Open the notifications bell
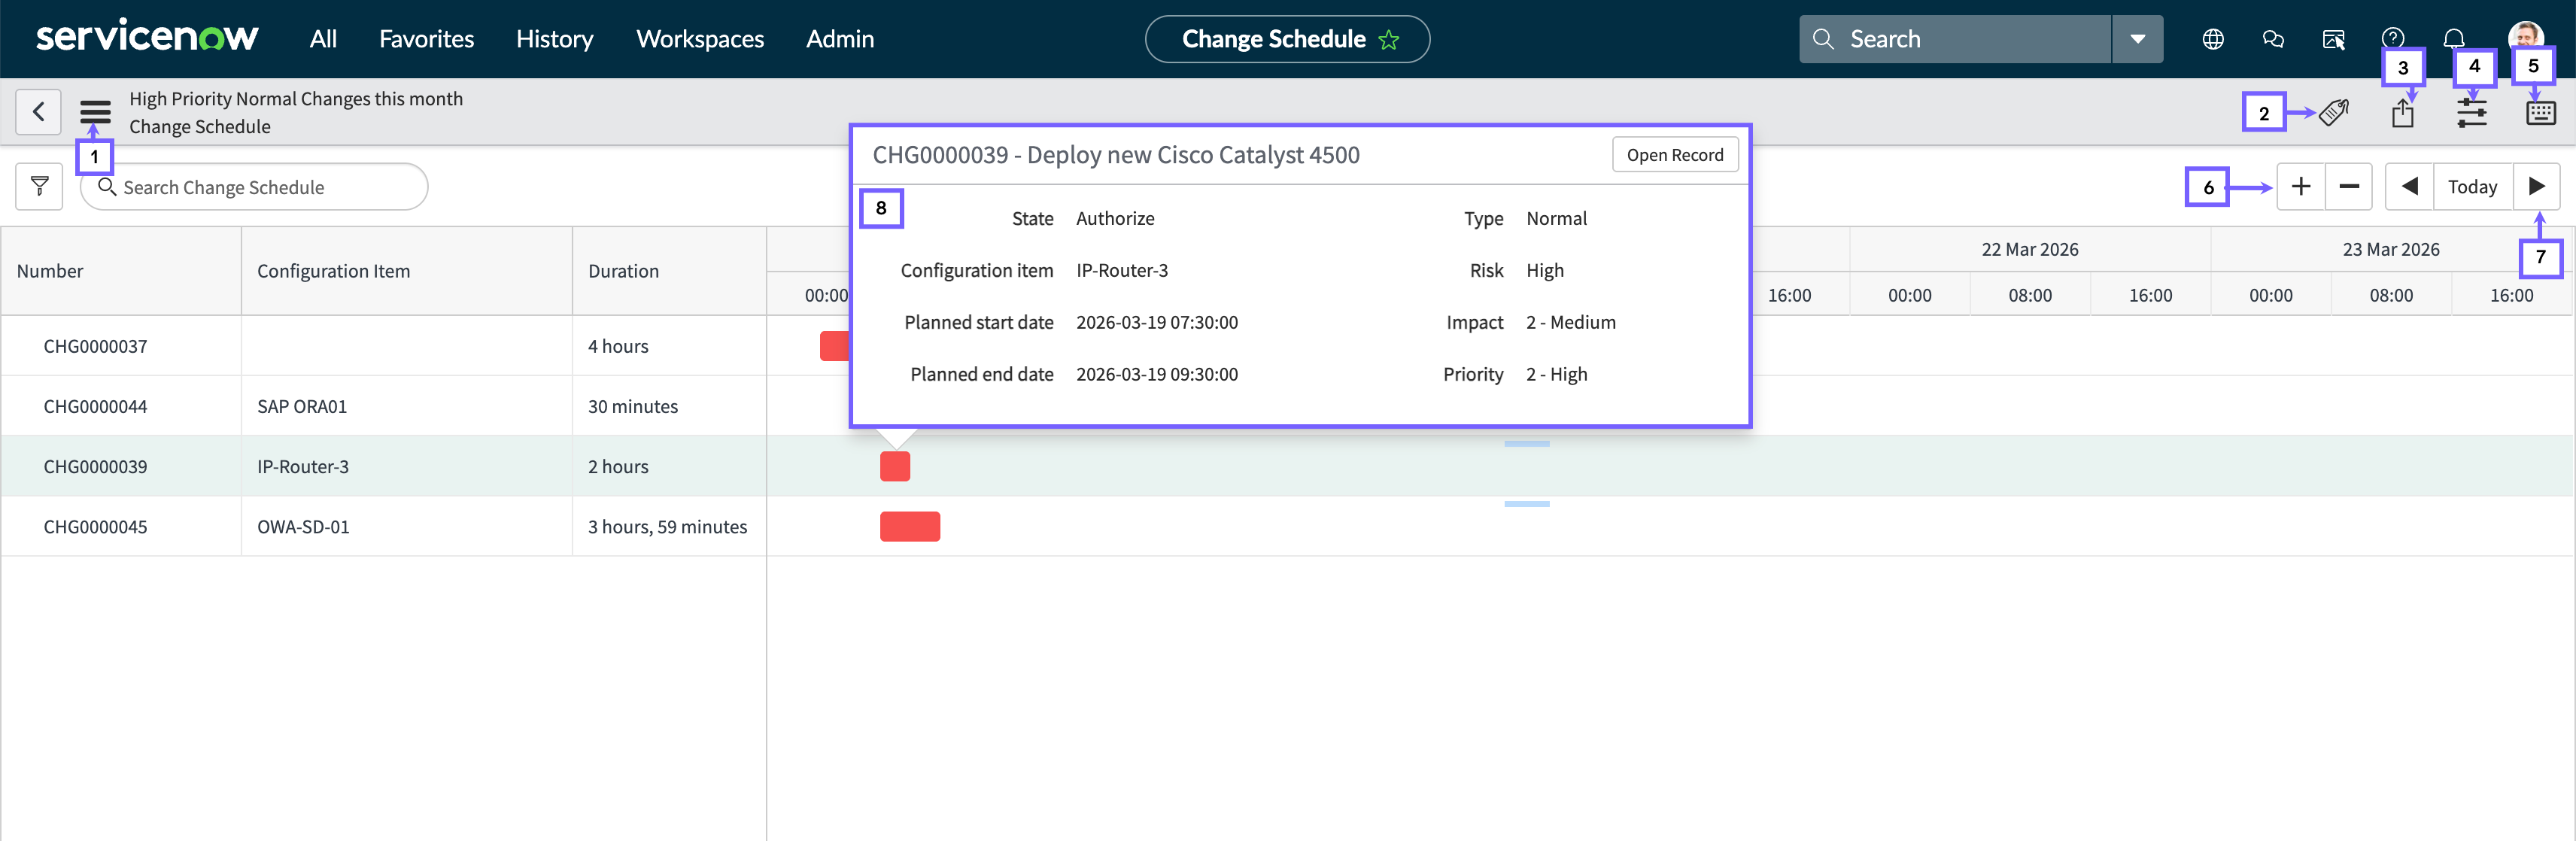This screenshot has width=2576, height=841. tap(2454, 39)
